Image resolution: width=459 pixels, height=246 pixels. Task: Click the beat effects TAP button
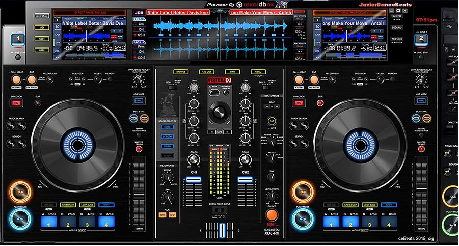click(272, 121)
